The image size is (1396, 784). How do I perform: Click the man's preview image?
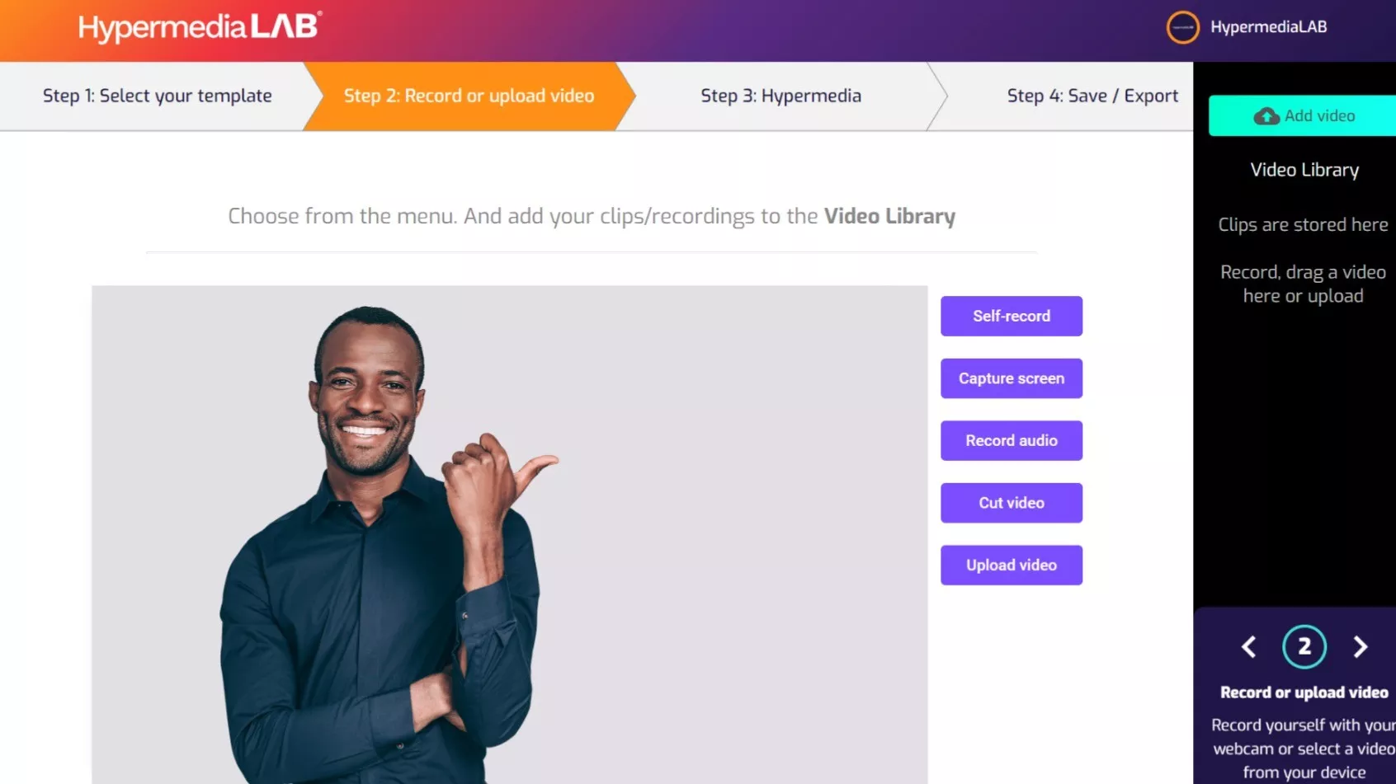point(509,534)
